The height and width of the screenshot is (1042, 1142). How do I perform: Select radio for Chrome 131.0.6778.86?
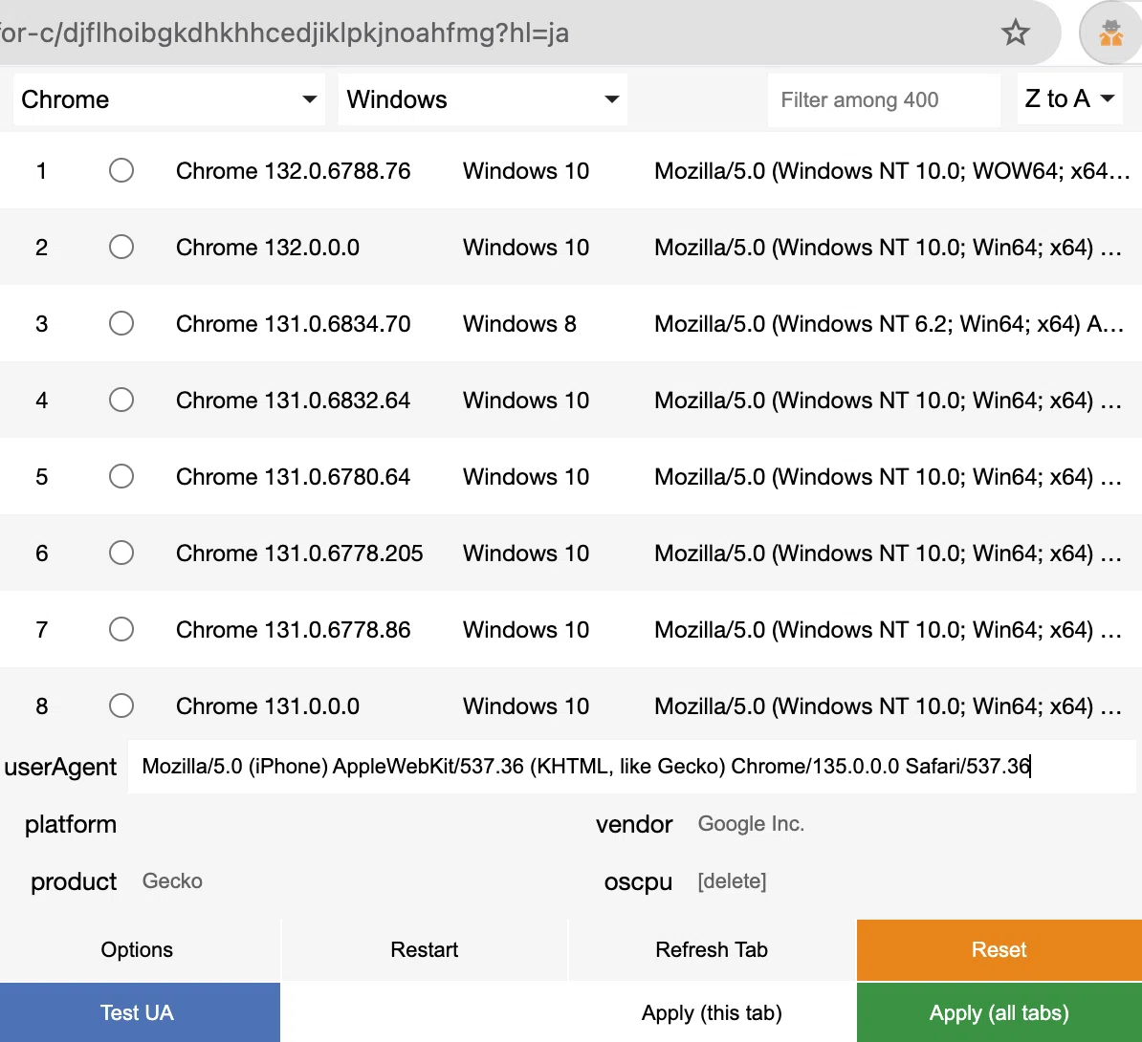click(x=121, y=629)
